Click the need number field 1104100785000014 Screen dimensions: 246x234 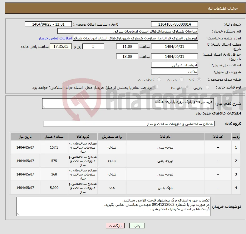click(x=174, y=24)
